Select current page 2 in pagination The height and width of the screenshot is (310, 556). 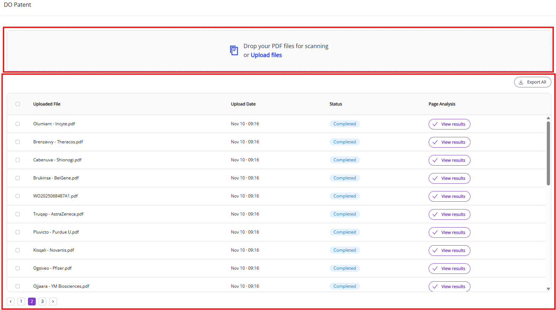pos(32,302)
